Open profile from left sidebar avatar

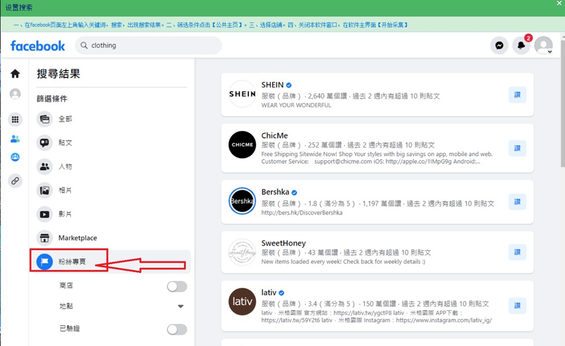[15, 94]
